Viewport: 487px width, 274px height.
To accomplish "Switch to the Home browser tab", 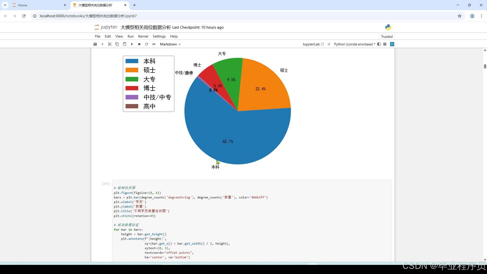I will point(23,5).
